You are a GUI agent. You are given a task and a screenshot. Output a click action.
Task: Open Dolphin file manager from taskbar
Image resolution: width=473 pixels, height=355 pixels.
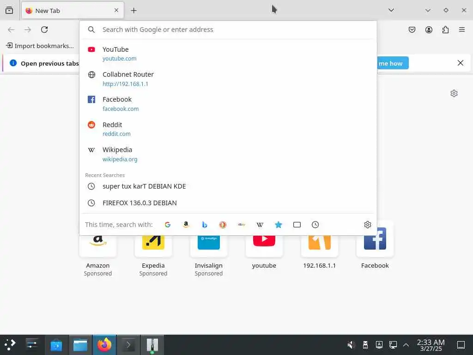pos(80,345)
